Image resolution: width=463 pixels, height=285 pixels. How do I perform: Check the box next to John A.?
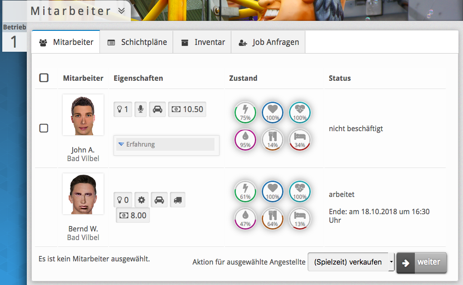tap(44, 128)
